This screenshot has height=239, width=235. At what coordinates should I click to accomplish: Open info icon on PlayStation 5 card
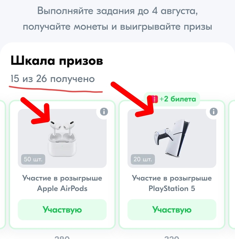click(x=214, y=112)
